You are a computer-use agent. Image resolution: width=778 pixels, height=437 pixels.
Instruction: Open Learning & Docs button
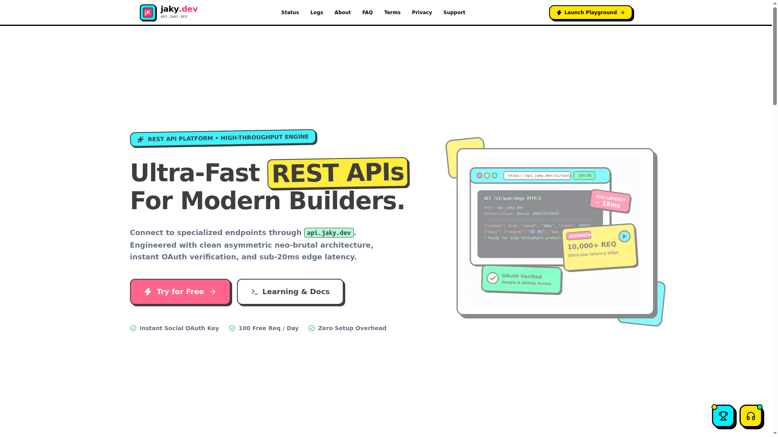point(290,292)
